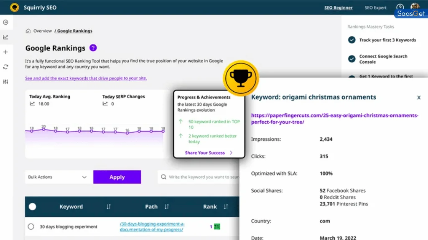Click Share Your Success link
Viewport: 428px width, 240px height.
click(205, 152)
